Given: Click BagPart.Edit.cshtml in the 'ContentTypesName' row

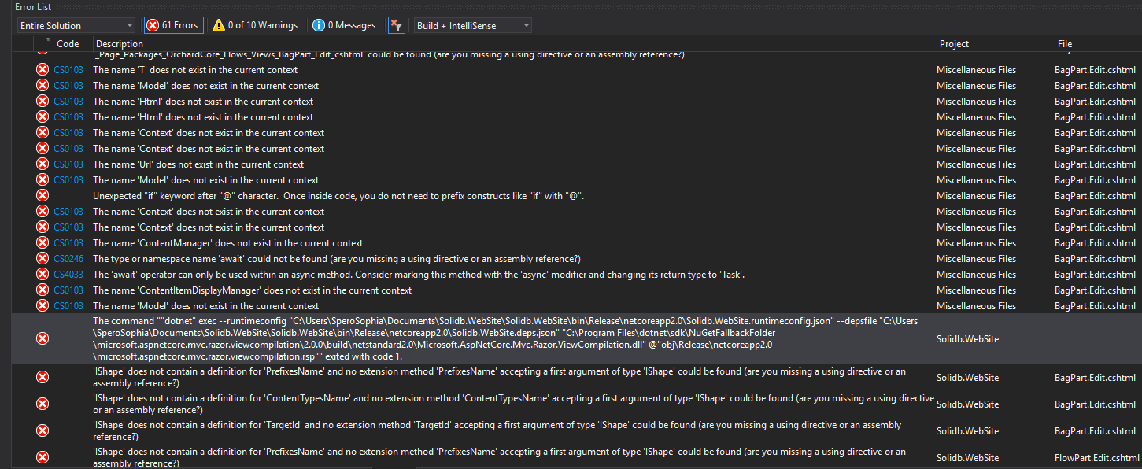Looking at the screenshot, I should click(1096, 404).
